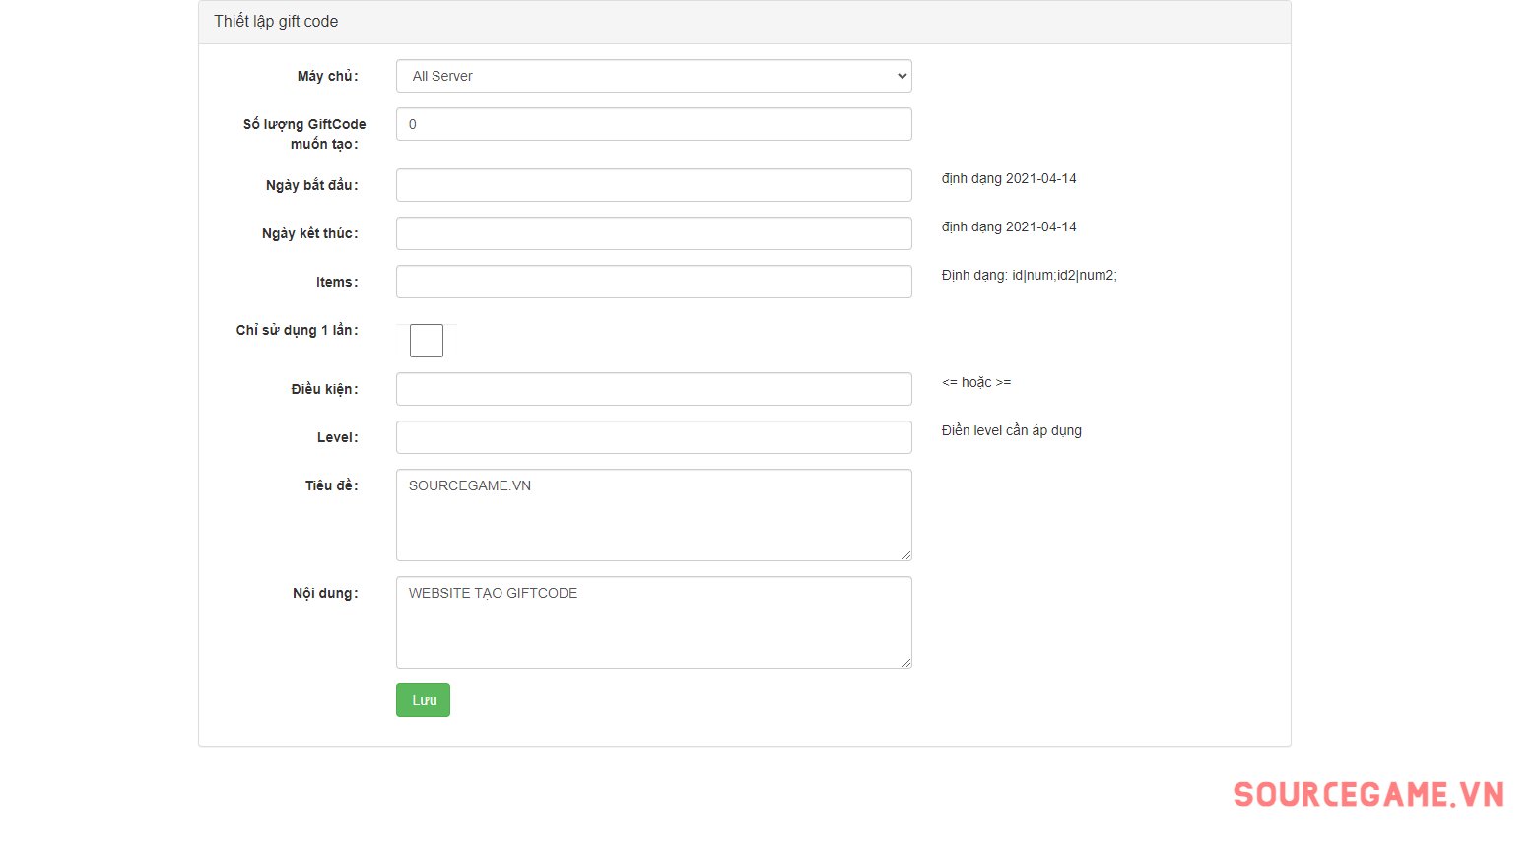Select the Điều kiện condition field
The image size is (1537, 841).
[x=653, y=389]
